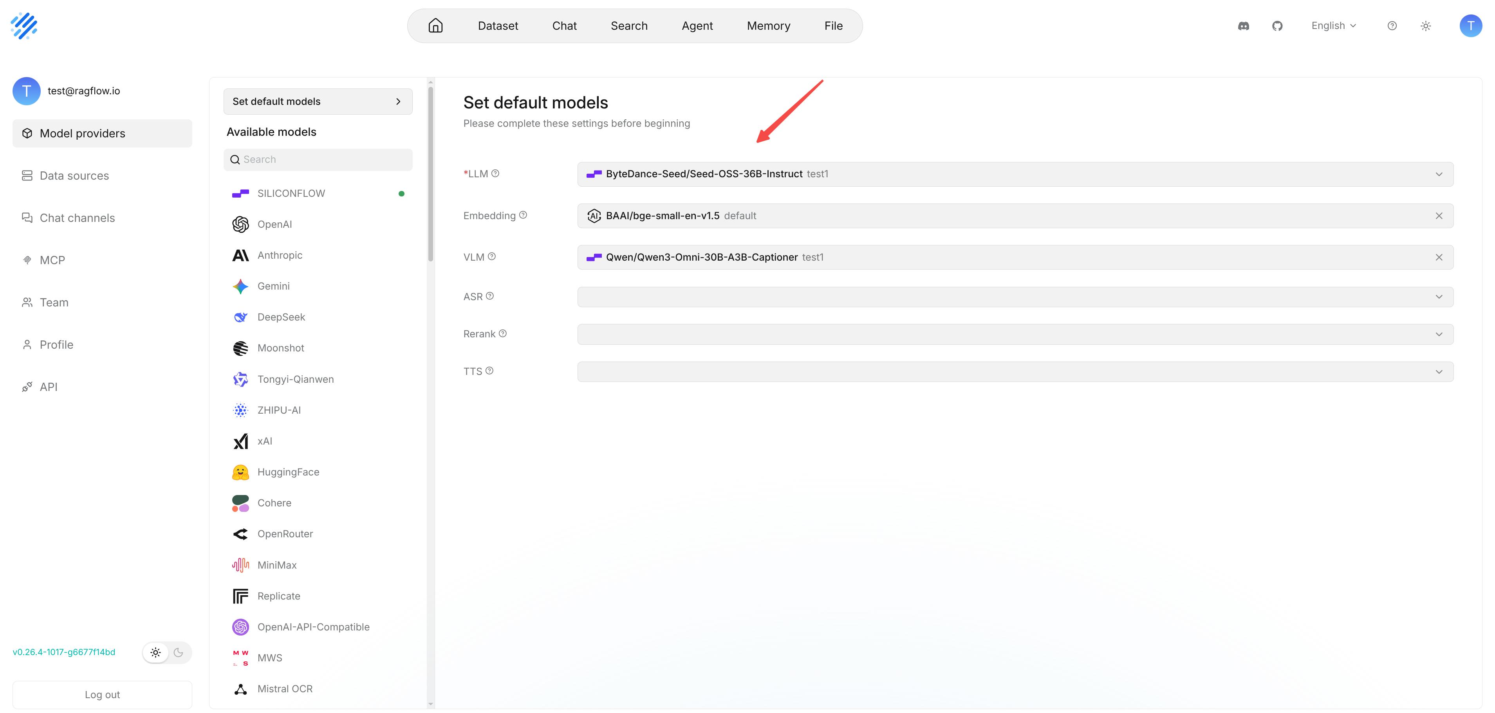Open the Embedding model dropdown
The image size is (1495, 713).
1015,216
